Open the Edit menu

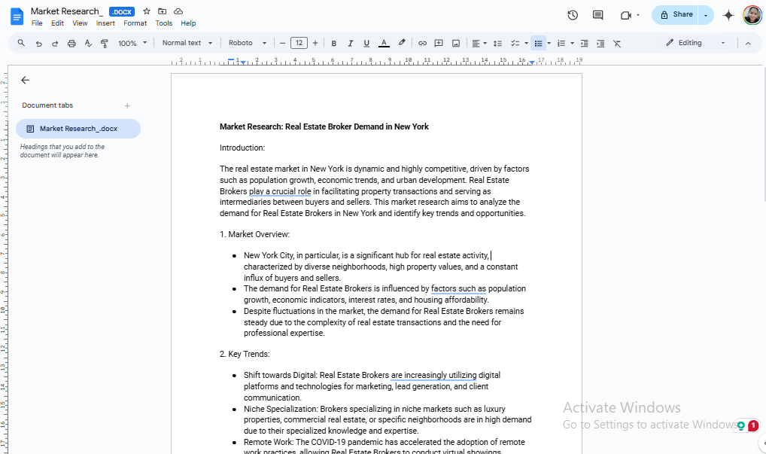(x=57, y=23)
